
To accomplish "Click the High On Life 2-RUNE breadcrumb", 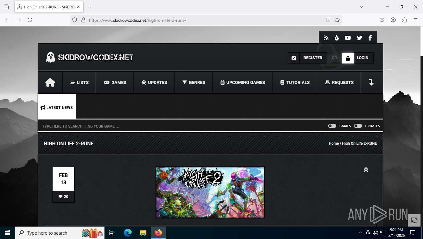I will pos(359,143).
